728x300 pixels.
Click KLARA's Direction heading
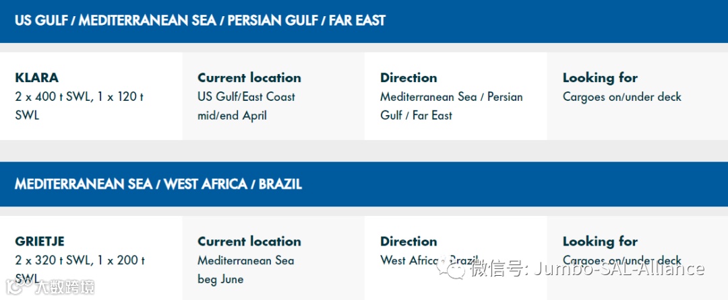coord(408,78)
